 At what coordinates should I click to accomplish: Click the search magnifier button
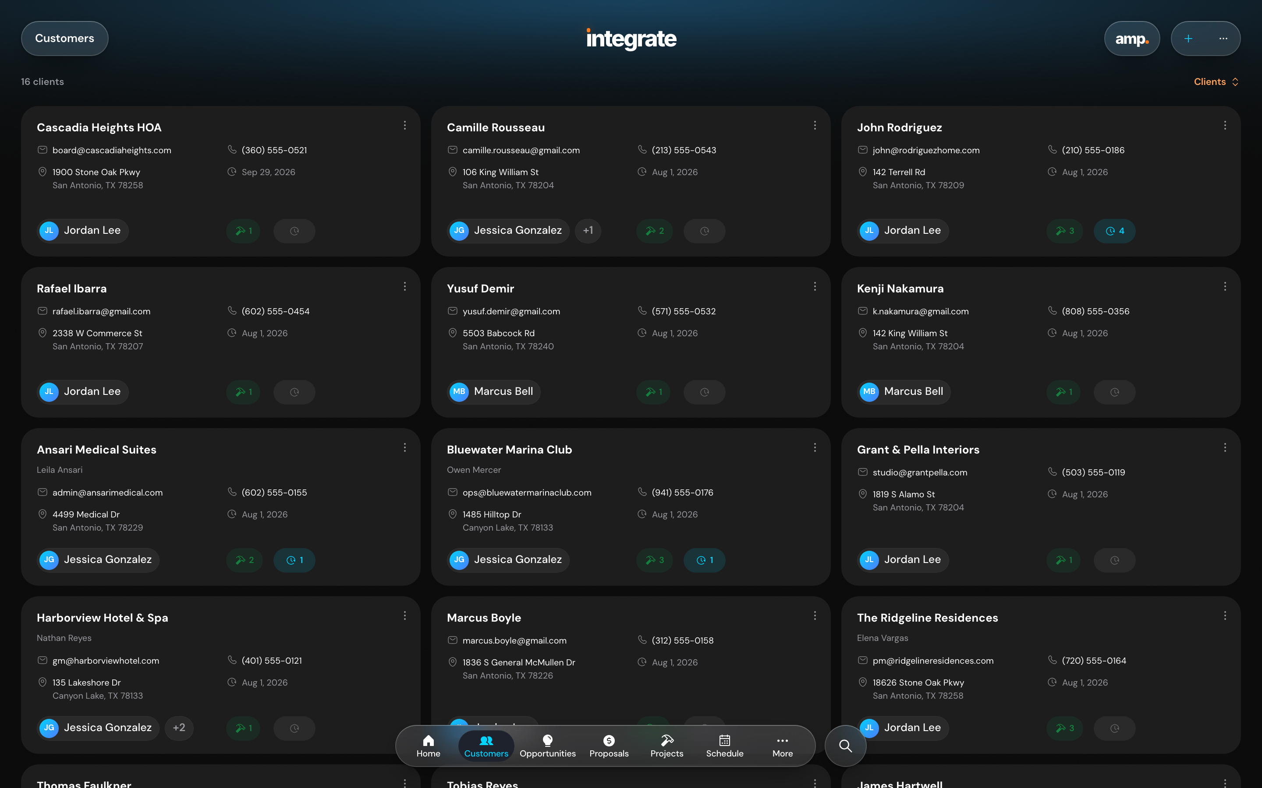(x=845, y=746)
